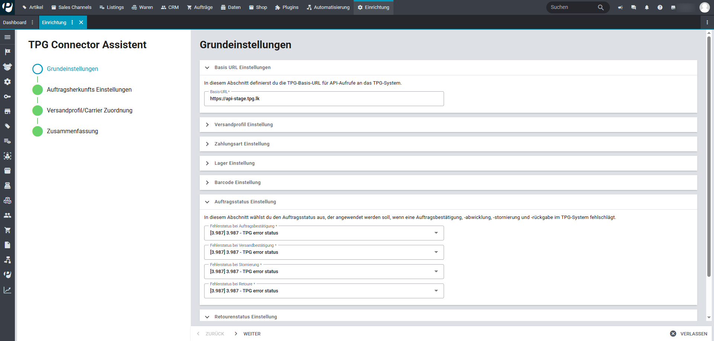Viewport: 714px width, 341px height.
Task: Open the Plugins menu
Action: [x=287, y=7]
